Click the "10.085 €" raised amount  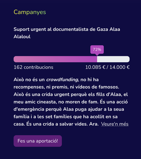point(95,67)
